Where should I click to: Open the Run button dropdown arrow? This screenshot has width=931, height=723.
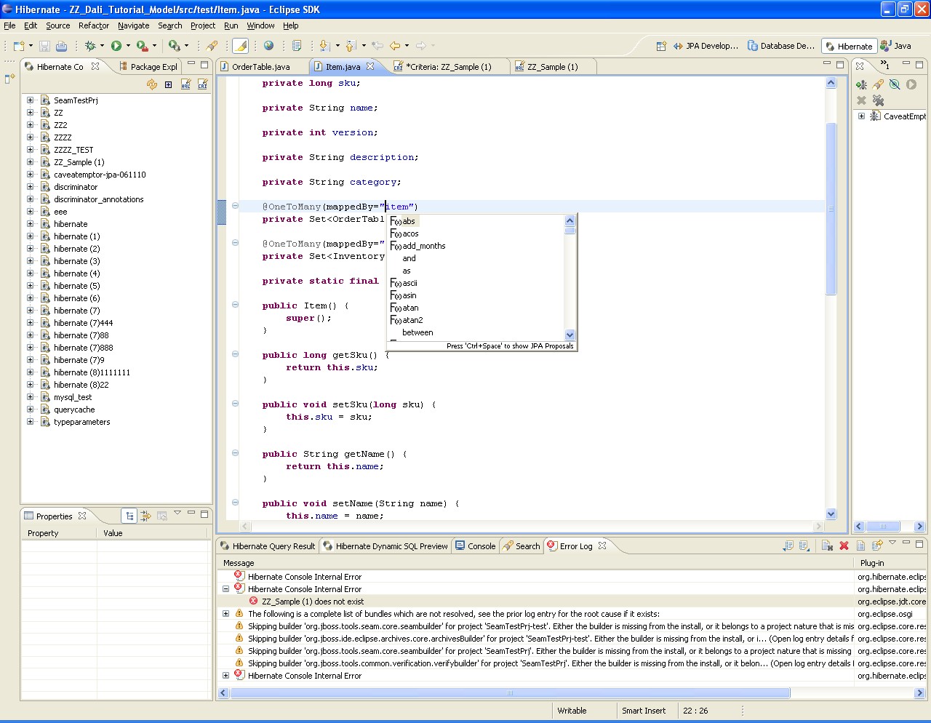[128, 46]
